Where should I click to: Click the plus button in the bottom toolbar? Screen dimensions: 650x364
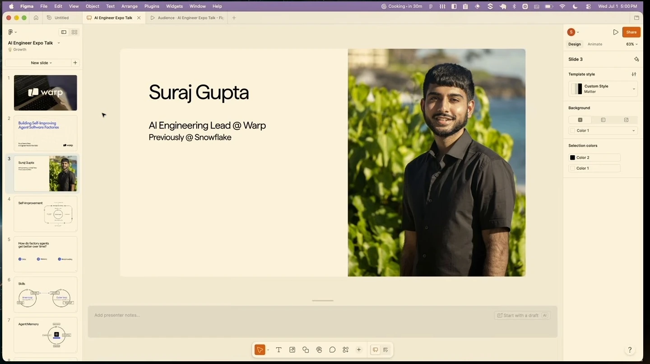pos(359,350)
